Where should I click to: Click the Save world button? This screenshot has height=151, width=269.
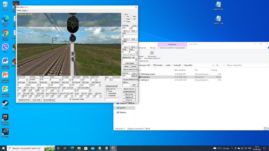[36, 100]
